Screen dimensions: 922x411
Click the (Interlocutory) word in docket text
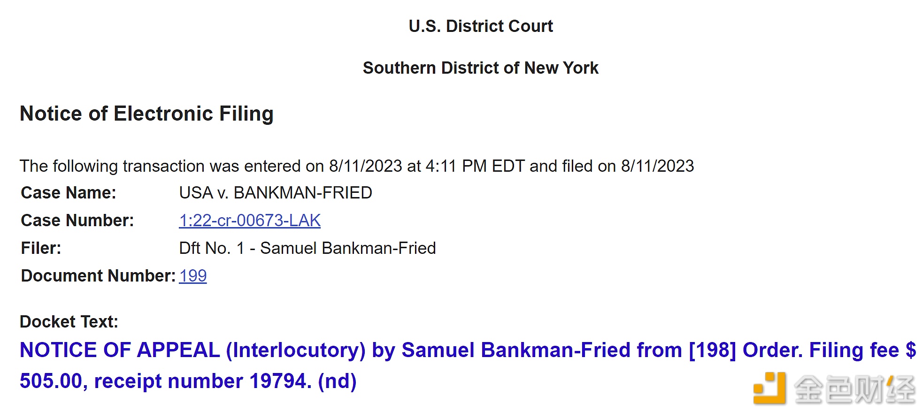point(296,350)
